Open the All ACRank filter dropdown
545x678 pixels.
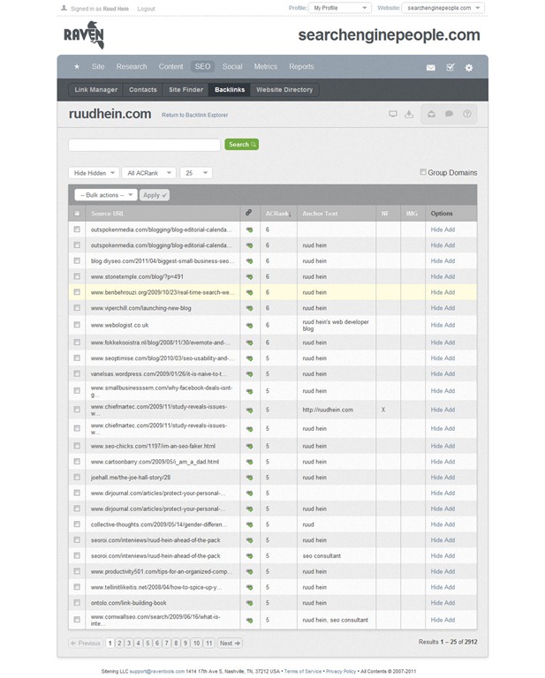click(148, 173)
